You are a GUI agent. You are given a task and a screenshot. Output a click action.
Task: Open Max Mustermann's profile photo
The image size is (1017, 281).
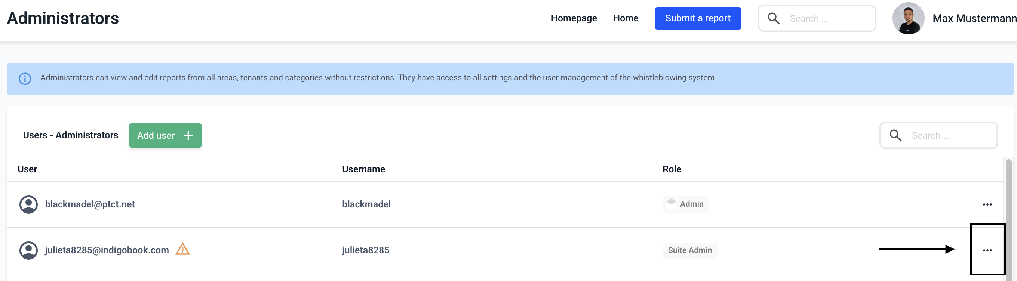tap(908, 19)
